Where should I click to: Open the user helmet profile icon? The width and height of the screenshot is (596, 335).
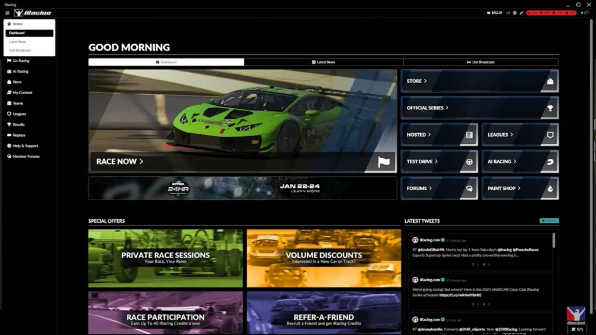coord(587,13)
